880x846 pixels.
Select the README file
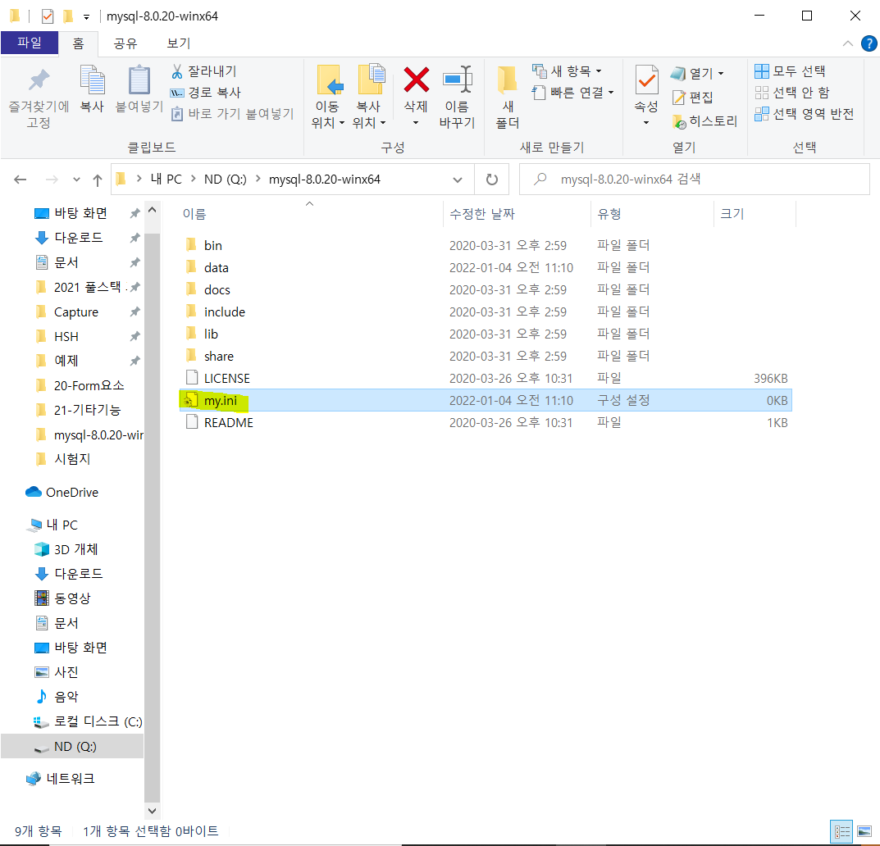coord(486,422)
